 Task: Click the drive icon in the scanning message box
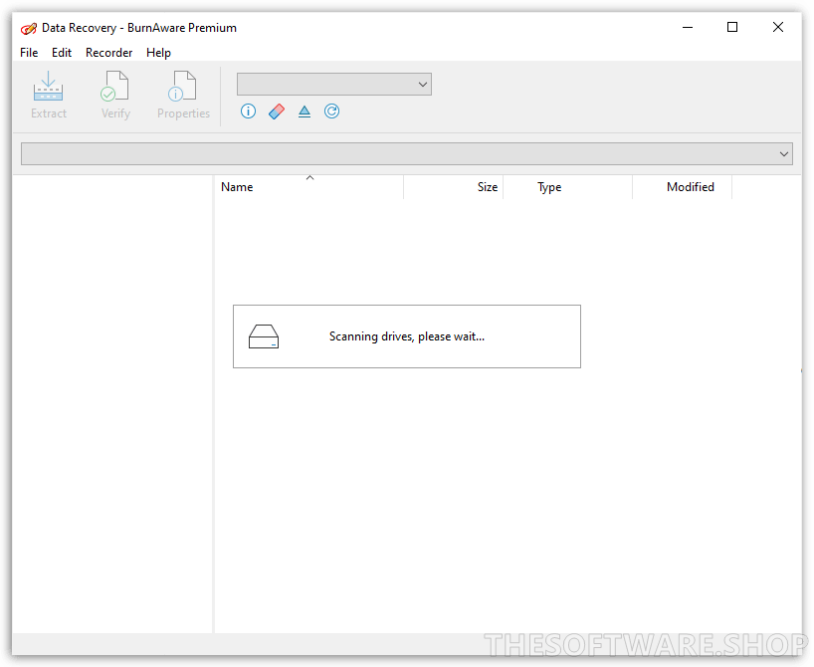264,336
